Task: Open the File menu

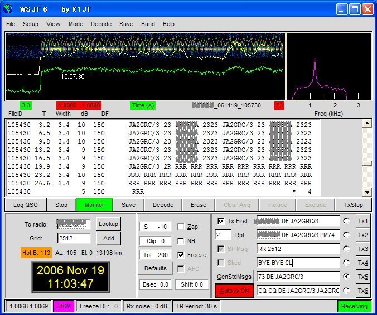Action: click(11, 24)
